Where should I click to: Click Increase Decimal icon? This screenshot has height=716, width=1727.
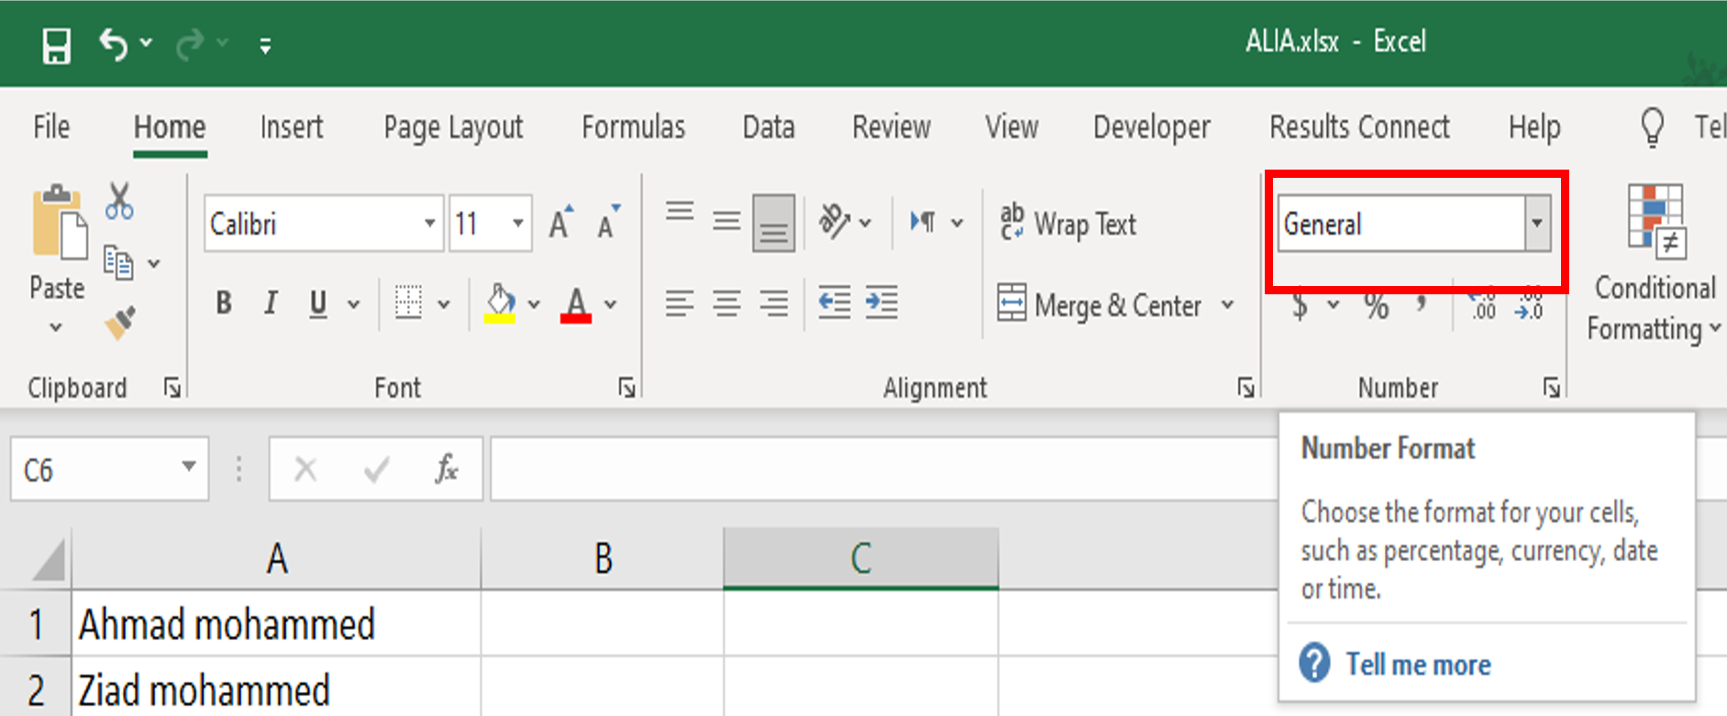tap(1482, 303)
